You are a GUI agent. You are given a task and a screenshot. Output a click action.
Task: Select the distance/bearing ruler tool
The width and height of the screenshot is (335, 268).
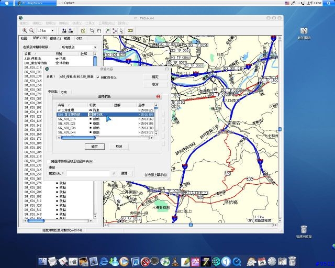coord(130,31)
